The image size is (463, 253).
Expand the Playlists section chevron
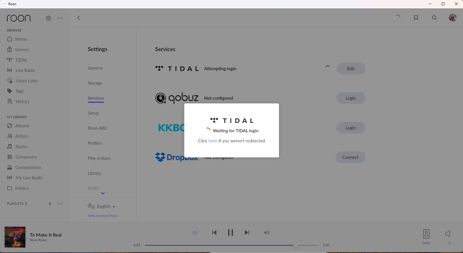pyautogui.click(x=26, y=204)
